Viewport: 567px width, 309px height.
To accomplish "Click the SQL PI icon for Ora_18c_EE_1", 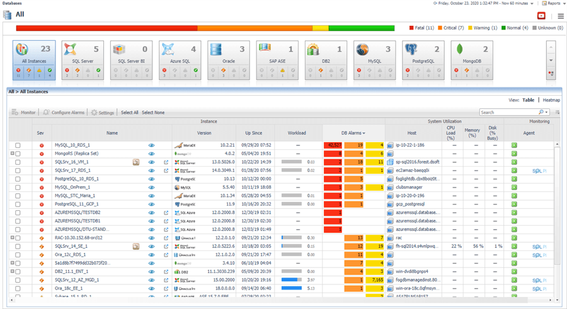I will coord(539,289).
